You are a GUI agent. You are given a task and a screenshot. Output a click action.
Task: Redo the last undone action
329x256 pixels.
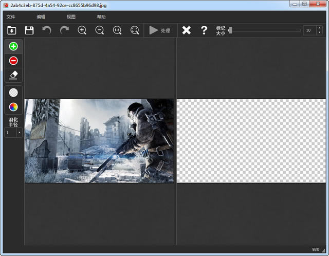pyautogui.click(x=64, y=30)
